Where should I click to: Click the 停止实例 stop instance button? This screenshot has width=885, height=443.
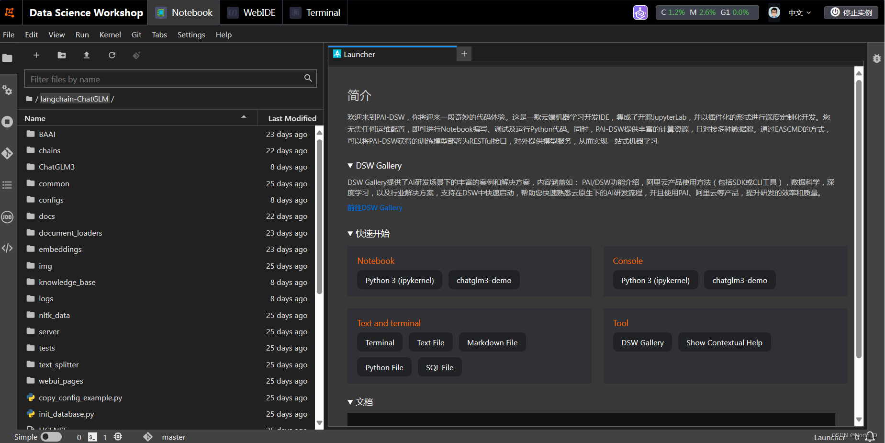(x=851, y=12)
